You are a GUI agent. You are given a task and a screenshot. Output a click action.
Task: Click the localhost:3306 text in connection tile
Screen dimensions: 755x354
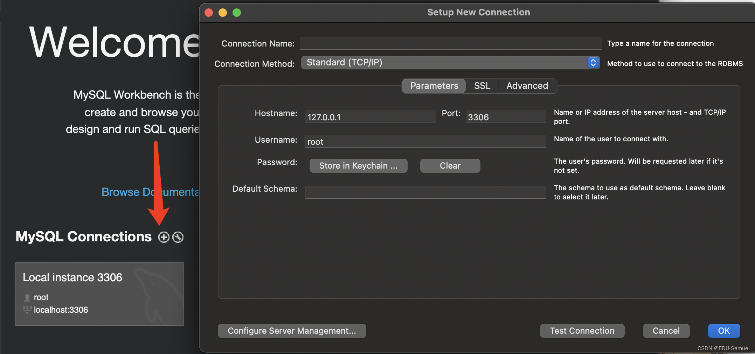[x=61, y=310]
